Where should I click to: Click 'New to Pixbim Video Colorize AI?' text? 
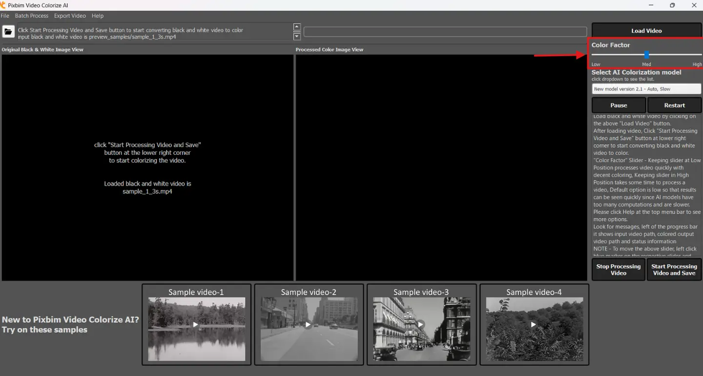coord(70,319)
